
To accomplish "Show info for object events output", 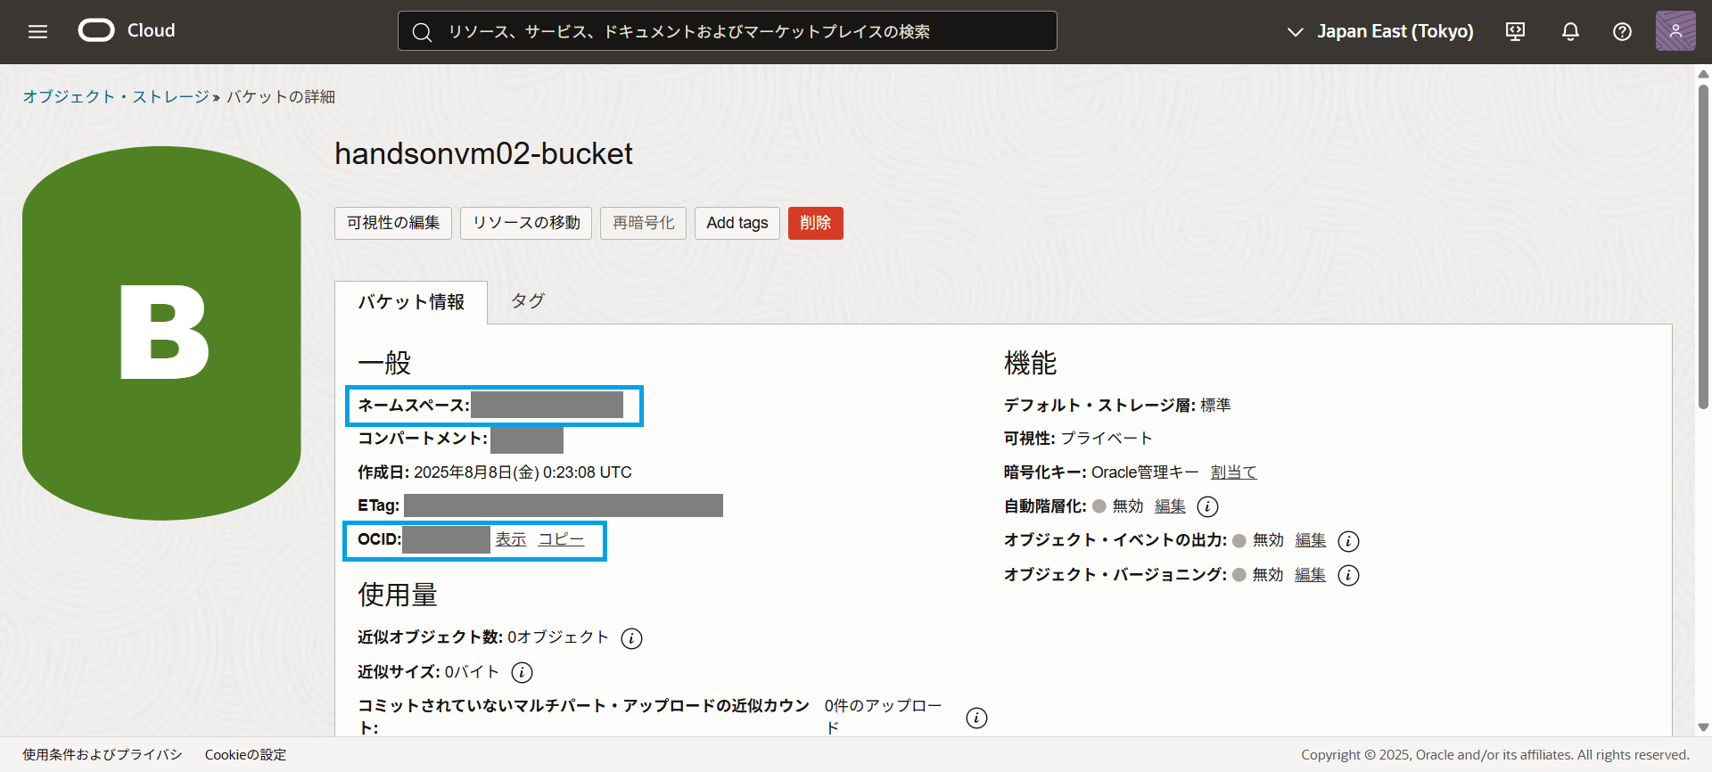I will tap(1349, 541).
